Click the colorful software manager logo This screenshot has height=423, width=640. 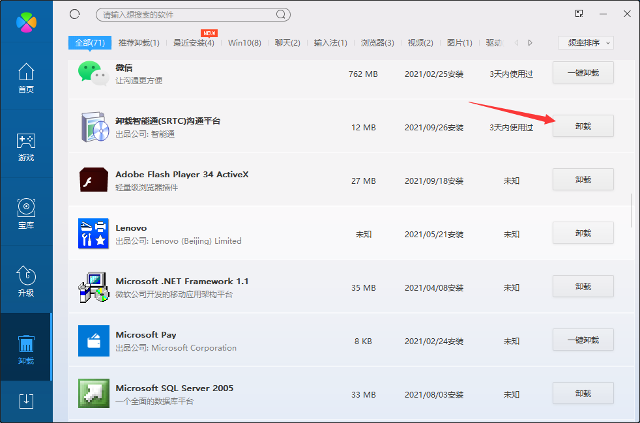(x=27, y=22)
